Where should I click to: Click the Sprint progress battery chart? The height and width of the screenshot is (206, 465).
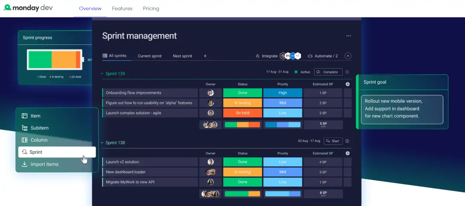55,60
